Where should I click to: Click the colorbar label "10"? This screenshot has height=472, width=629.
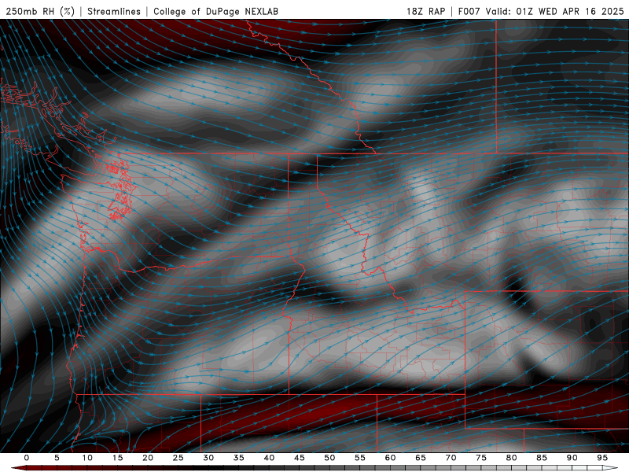[87, 458]
